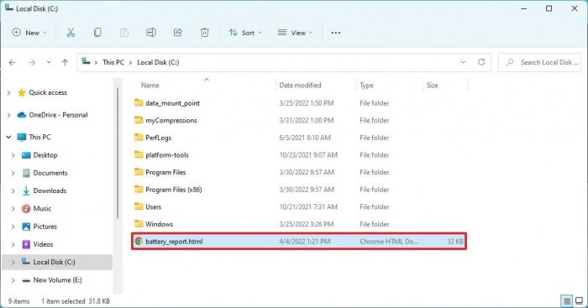This screenshot has width=588, height=308.
Task: Refresh the Local Disk folder view
Action: pyautogui.click(x=481, y=62)
